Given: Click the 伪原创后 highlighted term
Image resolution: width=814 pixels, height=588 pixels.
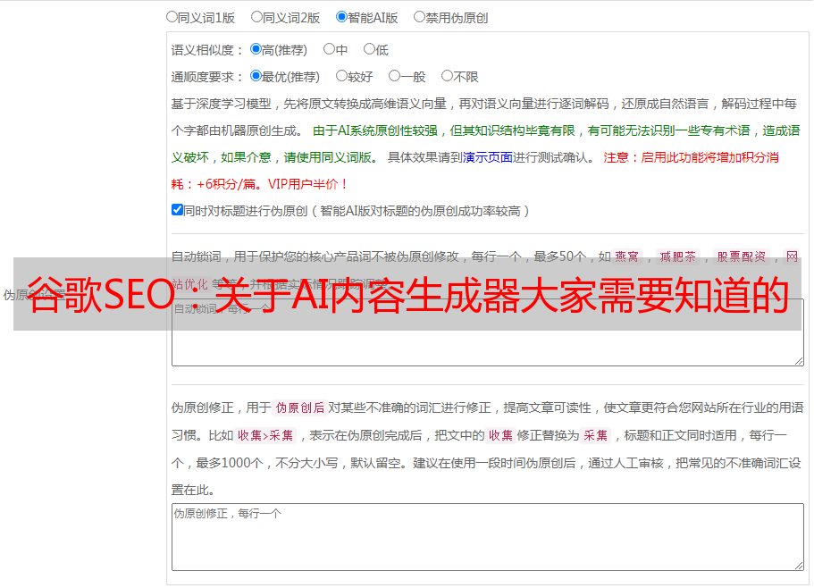Looking at the screenshot, I should (300, 407).
